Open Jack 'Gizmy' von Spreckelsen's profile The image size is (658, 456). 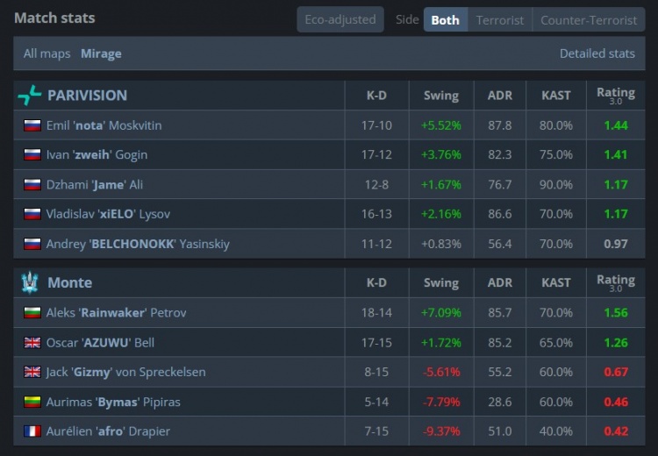[x=125, y=372]
